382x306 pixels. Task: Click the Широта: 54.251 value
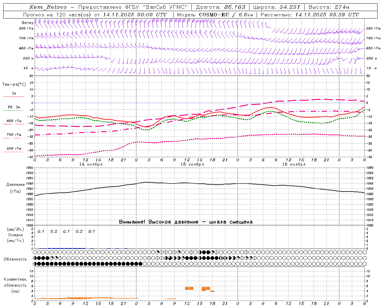point(277,7)
